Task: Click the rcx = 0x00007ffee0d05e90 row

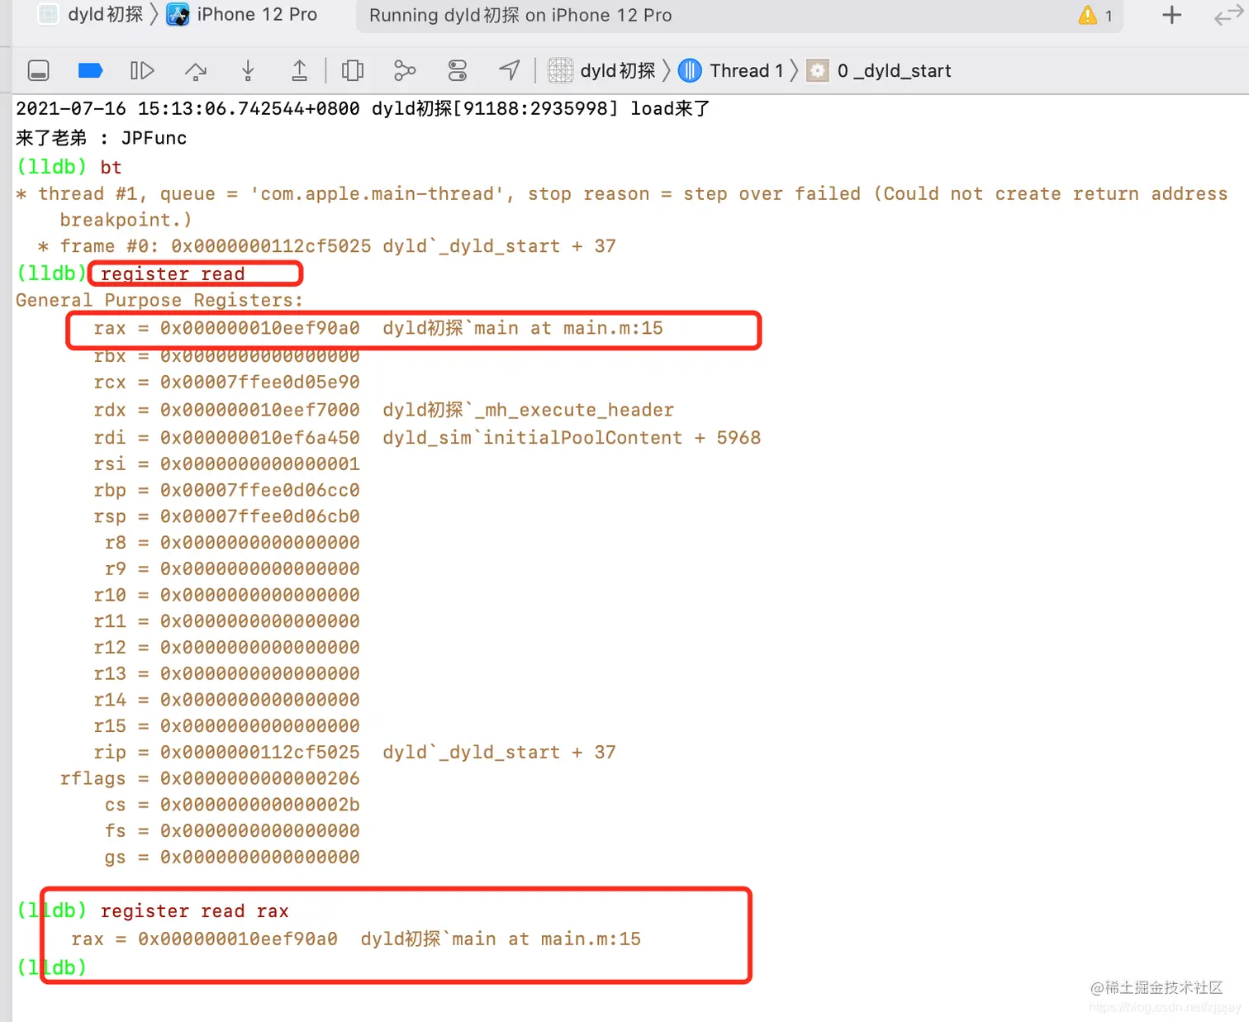Action: tap(226, 383)
